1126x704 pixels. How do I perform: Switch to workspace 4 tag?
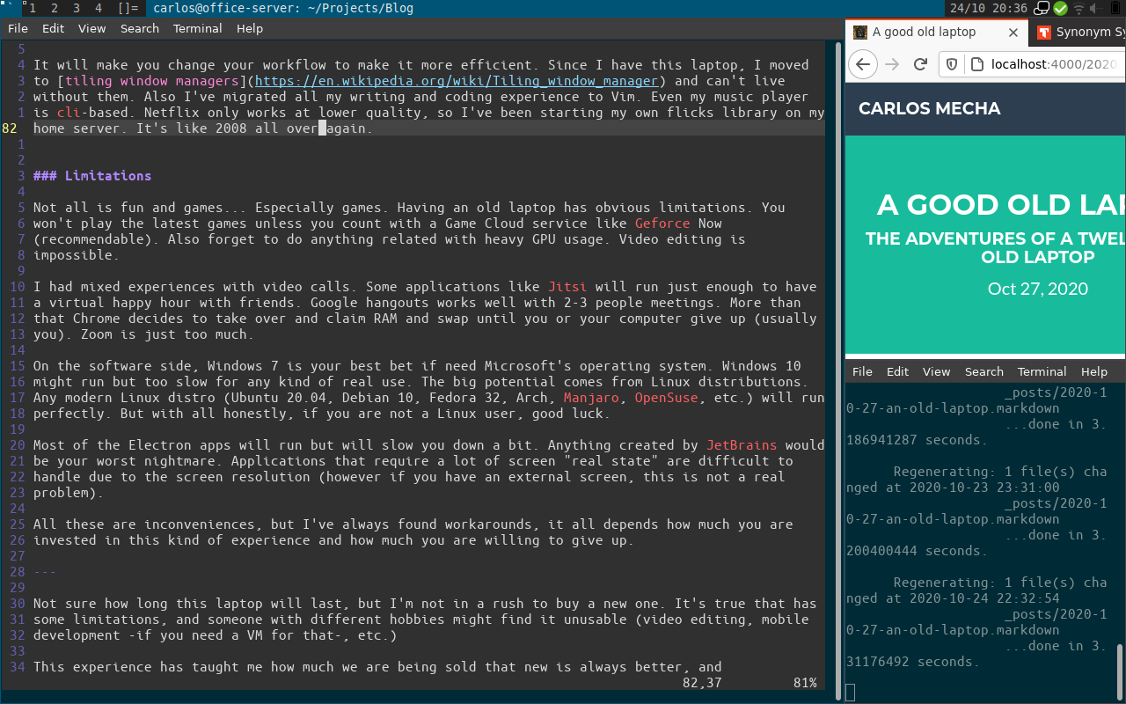(98, 8)
